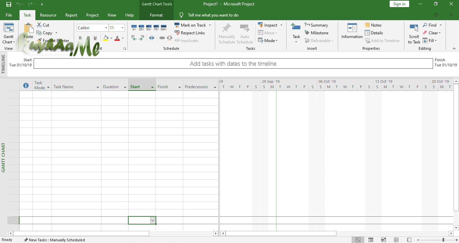Expand the Inspect dropdown arrow
This screenshot has height=243, width=459.
281,25
